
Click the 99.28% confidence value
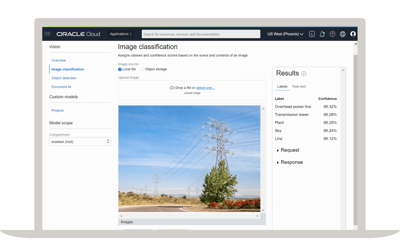(330, 115)
